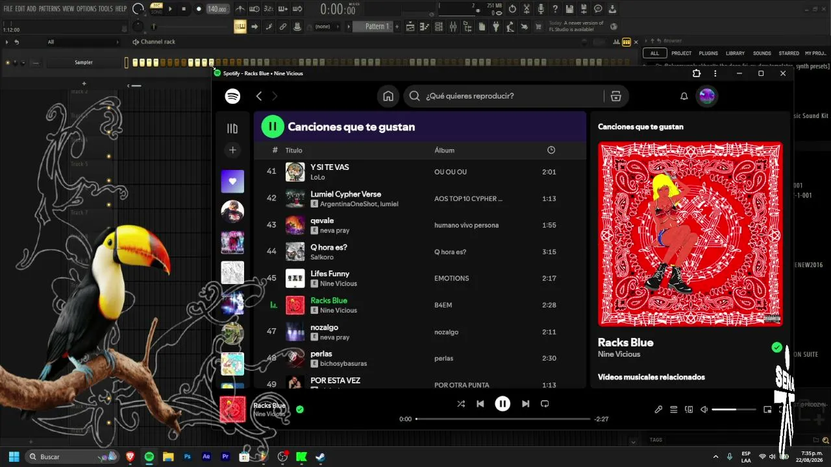
Task: Open the Spotify miniplayer
Action: click(767, 409)
